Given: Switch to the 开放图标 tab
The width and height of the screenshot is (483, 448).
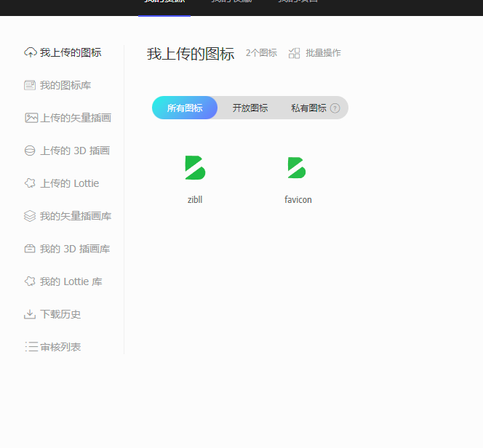Looking at the screenshot, I should (x=250, y=108).
